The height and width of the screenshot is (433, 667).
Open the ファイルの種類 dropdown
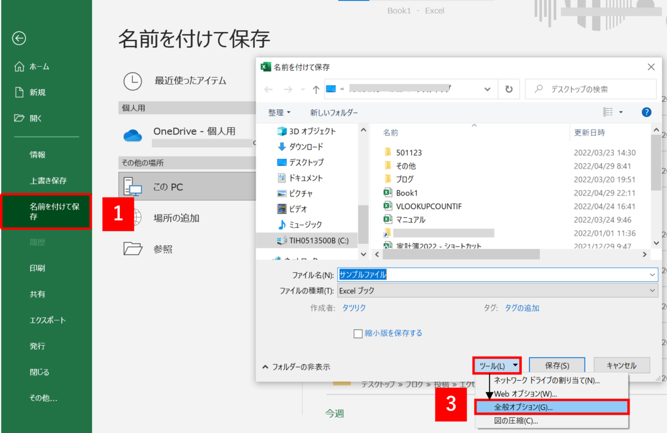498,290
